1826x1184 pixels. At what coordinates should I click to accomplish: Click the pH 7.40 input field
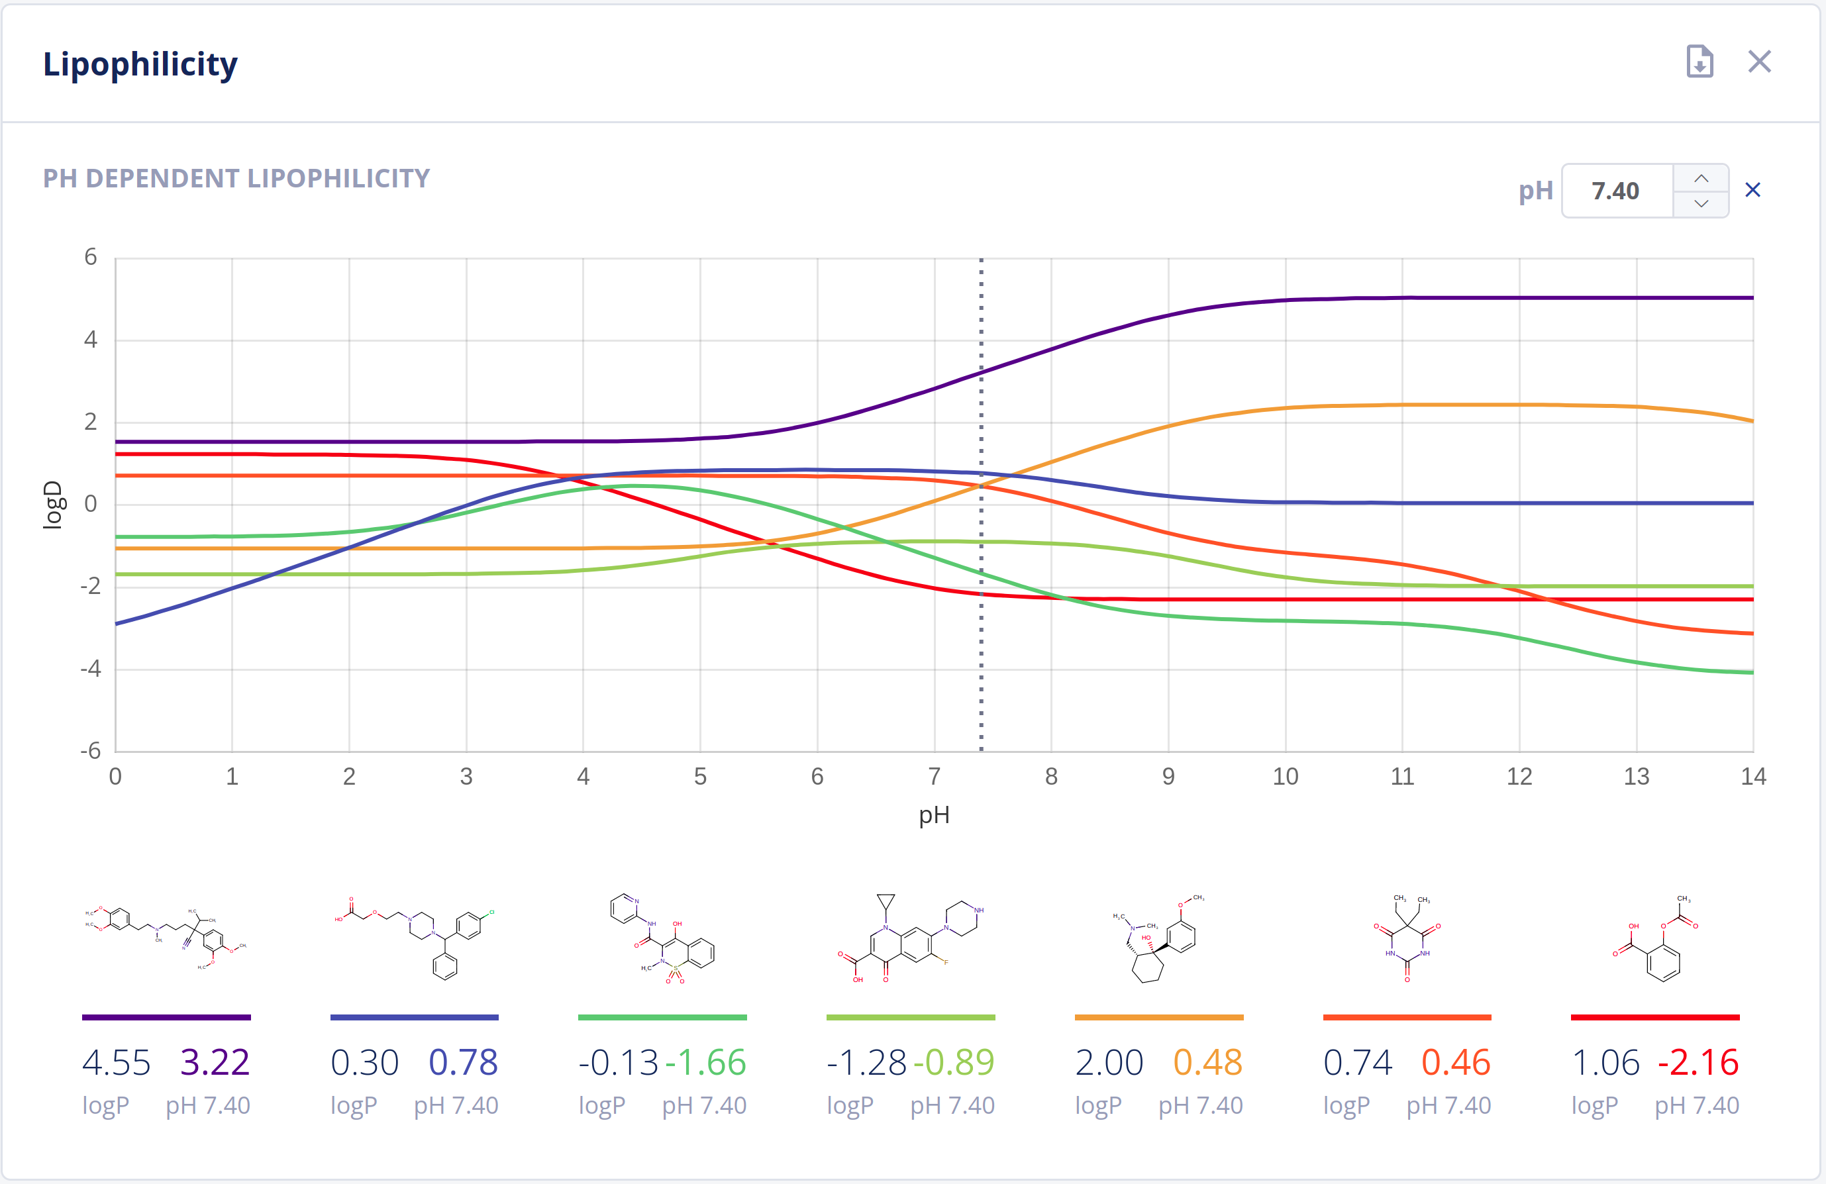(1617, 191)
